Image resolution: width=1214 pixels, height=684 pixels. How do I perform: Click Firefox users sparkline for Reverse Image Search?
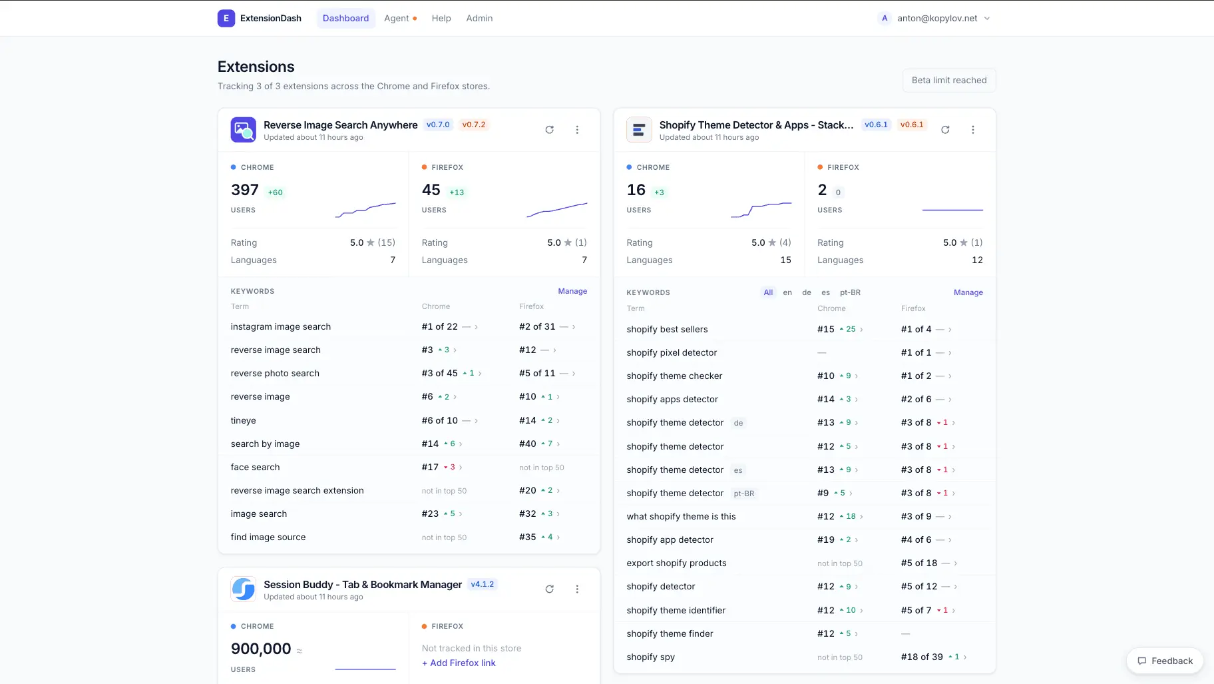click(x=557, y=210)
